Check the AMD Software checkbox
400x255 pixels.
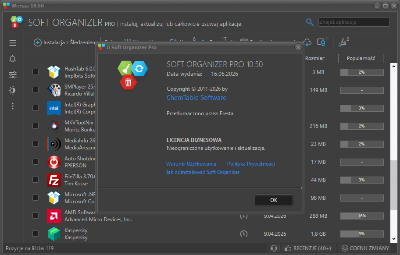click(36, 216)
